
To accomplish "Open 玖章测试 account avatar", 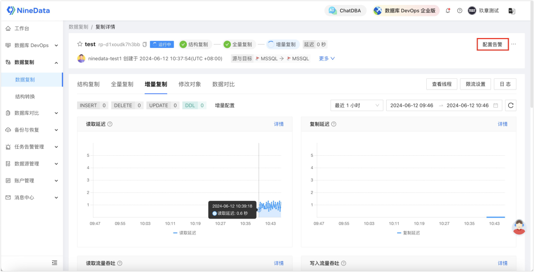I will [472, 10].
